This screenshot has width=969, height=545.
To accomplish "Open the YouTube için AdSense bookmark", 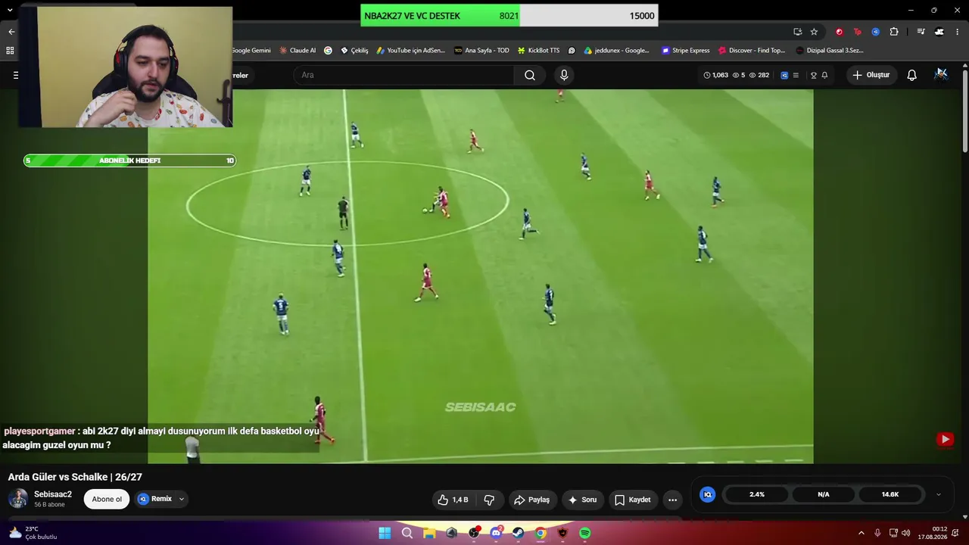I will tap(411, 51).
